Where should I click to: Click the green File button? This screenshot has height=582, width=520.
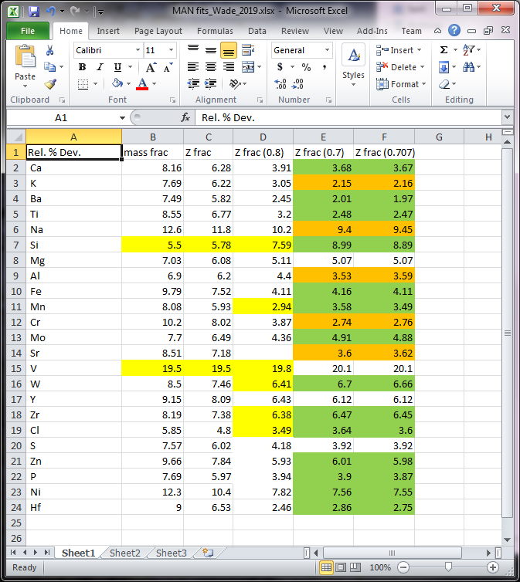(x=28, y=31)
